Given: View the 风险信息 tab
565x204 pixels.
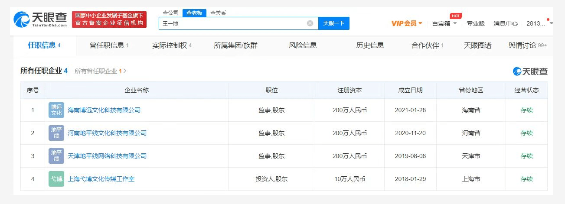Looking at the screenshot, I should [x=303, y=45].
